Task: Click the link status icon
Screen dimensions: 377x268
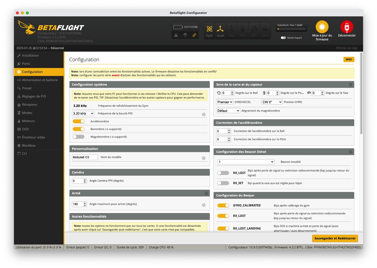Action: click(x=194, y=35)
